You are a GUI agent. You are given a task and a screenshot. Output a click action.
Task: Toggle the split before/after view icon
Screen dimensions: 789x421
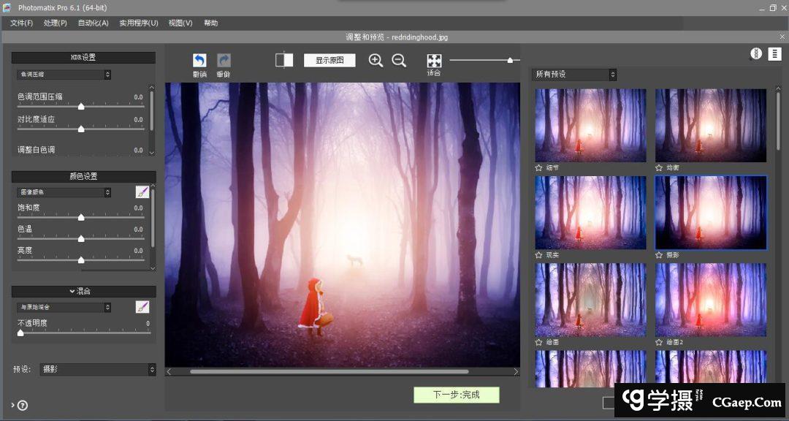click(x=284, y=60)
